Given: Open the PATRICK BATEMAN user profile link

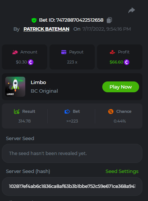Looking at the screenshot, I should point(46,29).
